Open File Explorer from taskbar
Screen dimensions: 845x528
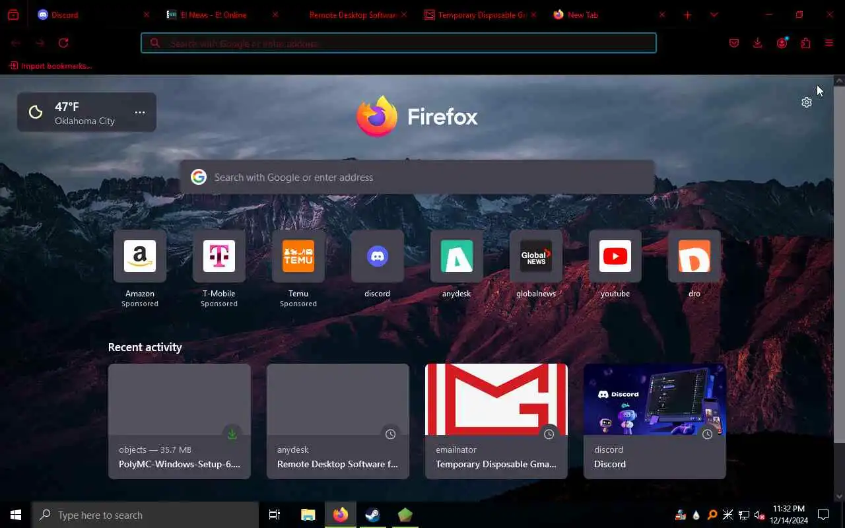pos(308,515)
